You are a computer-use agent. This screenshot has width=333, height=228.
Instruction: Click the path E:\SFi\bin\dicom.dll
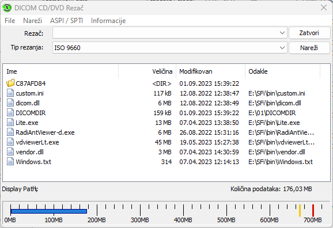[275, 103]
